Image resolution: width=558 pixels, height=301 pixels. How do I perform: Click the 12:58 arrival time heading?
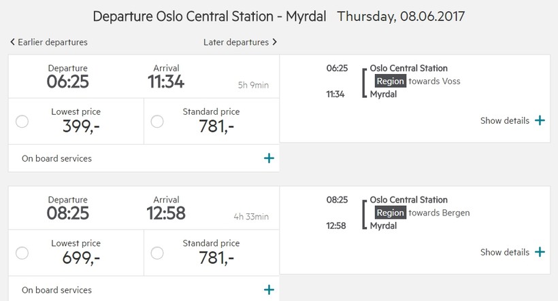click(x=165, y=214)
